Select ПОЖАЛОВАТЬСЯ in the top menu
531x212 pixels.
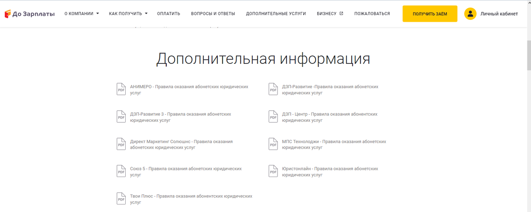372,14
